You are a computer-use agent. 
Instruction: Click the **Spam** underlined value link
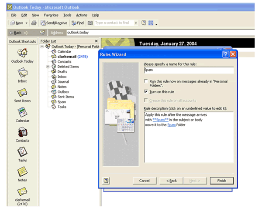click(160, 120)
